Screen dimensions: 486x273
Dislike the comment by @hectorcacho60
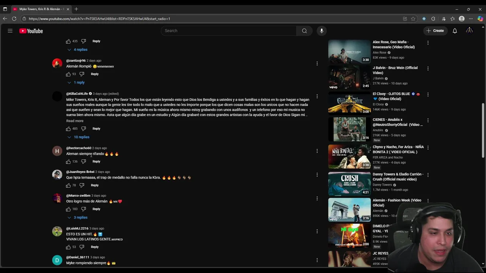click(84, 162)
